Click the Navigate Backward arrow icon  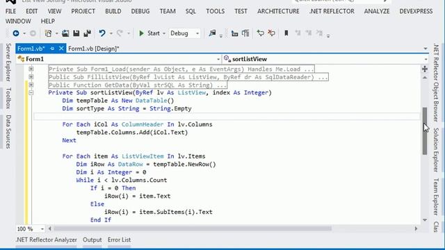click(16, 33)
